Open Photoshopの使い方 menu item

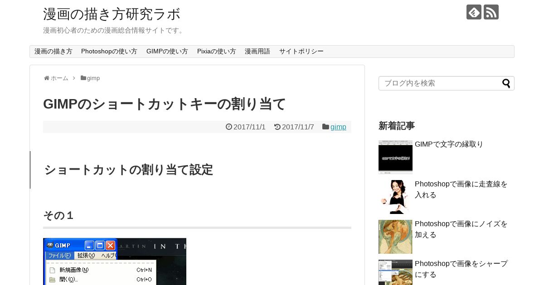click(x=109, y=52)
